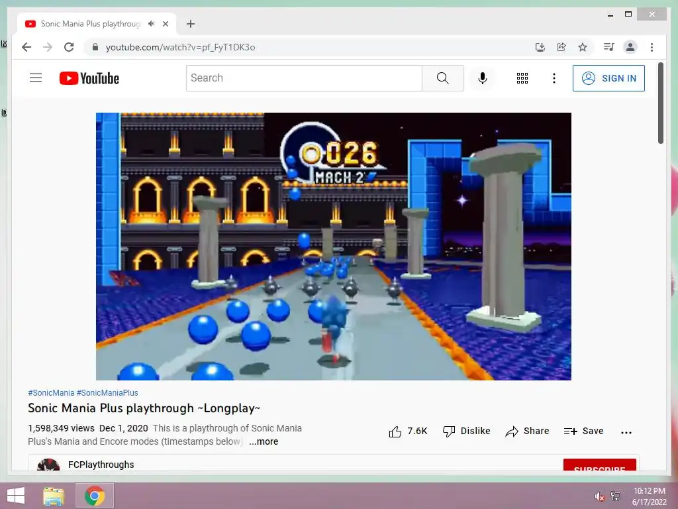Close the Sonic Mania Plus tab

[165, 24]
